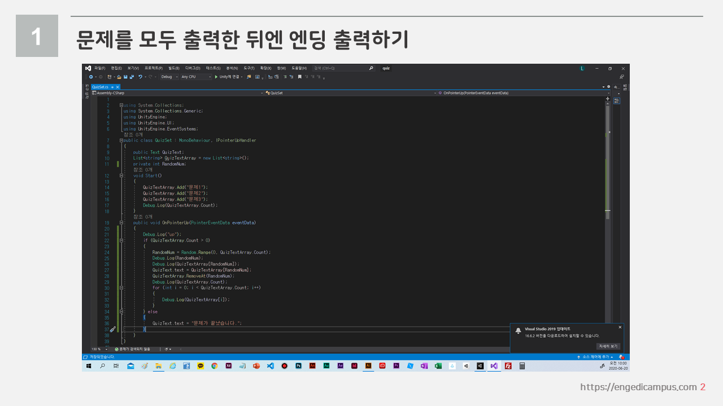The width and height of the screenshot is (723, 406).
Task: Open Photoshop from the taskbar
Action: click(x=298, y=366)
